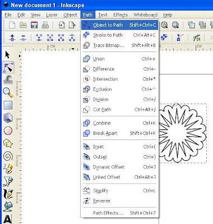Viewport: 213px width, 224px height.
Task: Click the second node toolbar icon after the separator
Action: pos(50,38)
